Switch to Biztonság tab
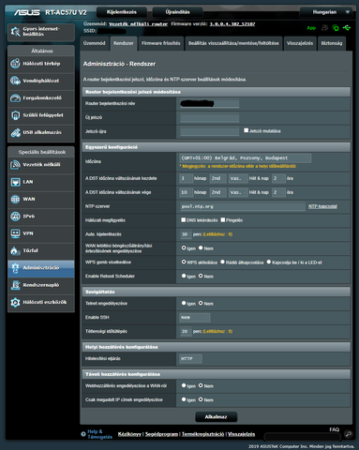Image resolution: width=359 pixels, height=450 pixels. click(332, 43)
